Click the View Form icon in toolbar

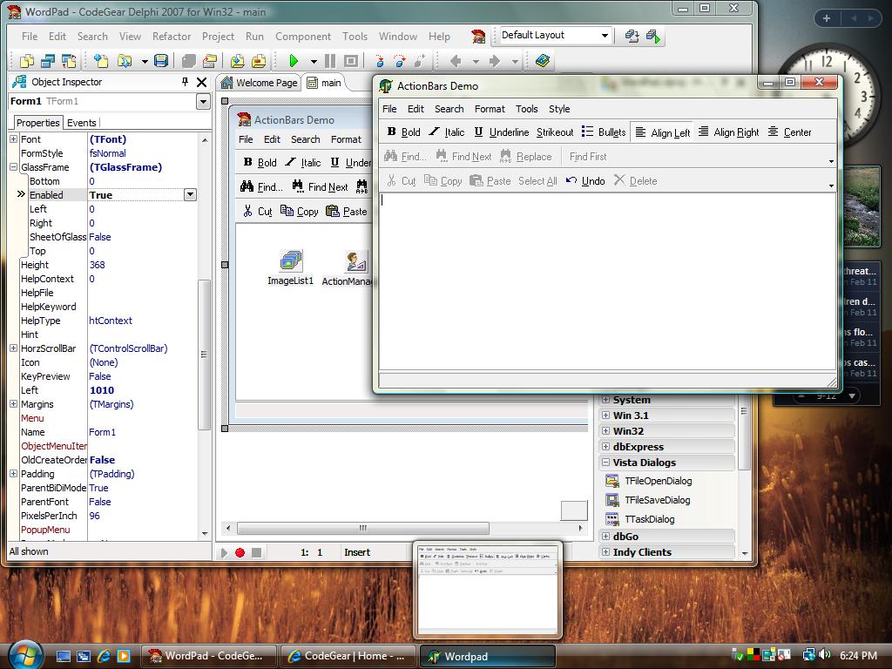coord(48,60)
